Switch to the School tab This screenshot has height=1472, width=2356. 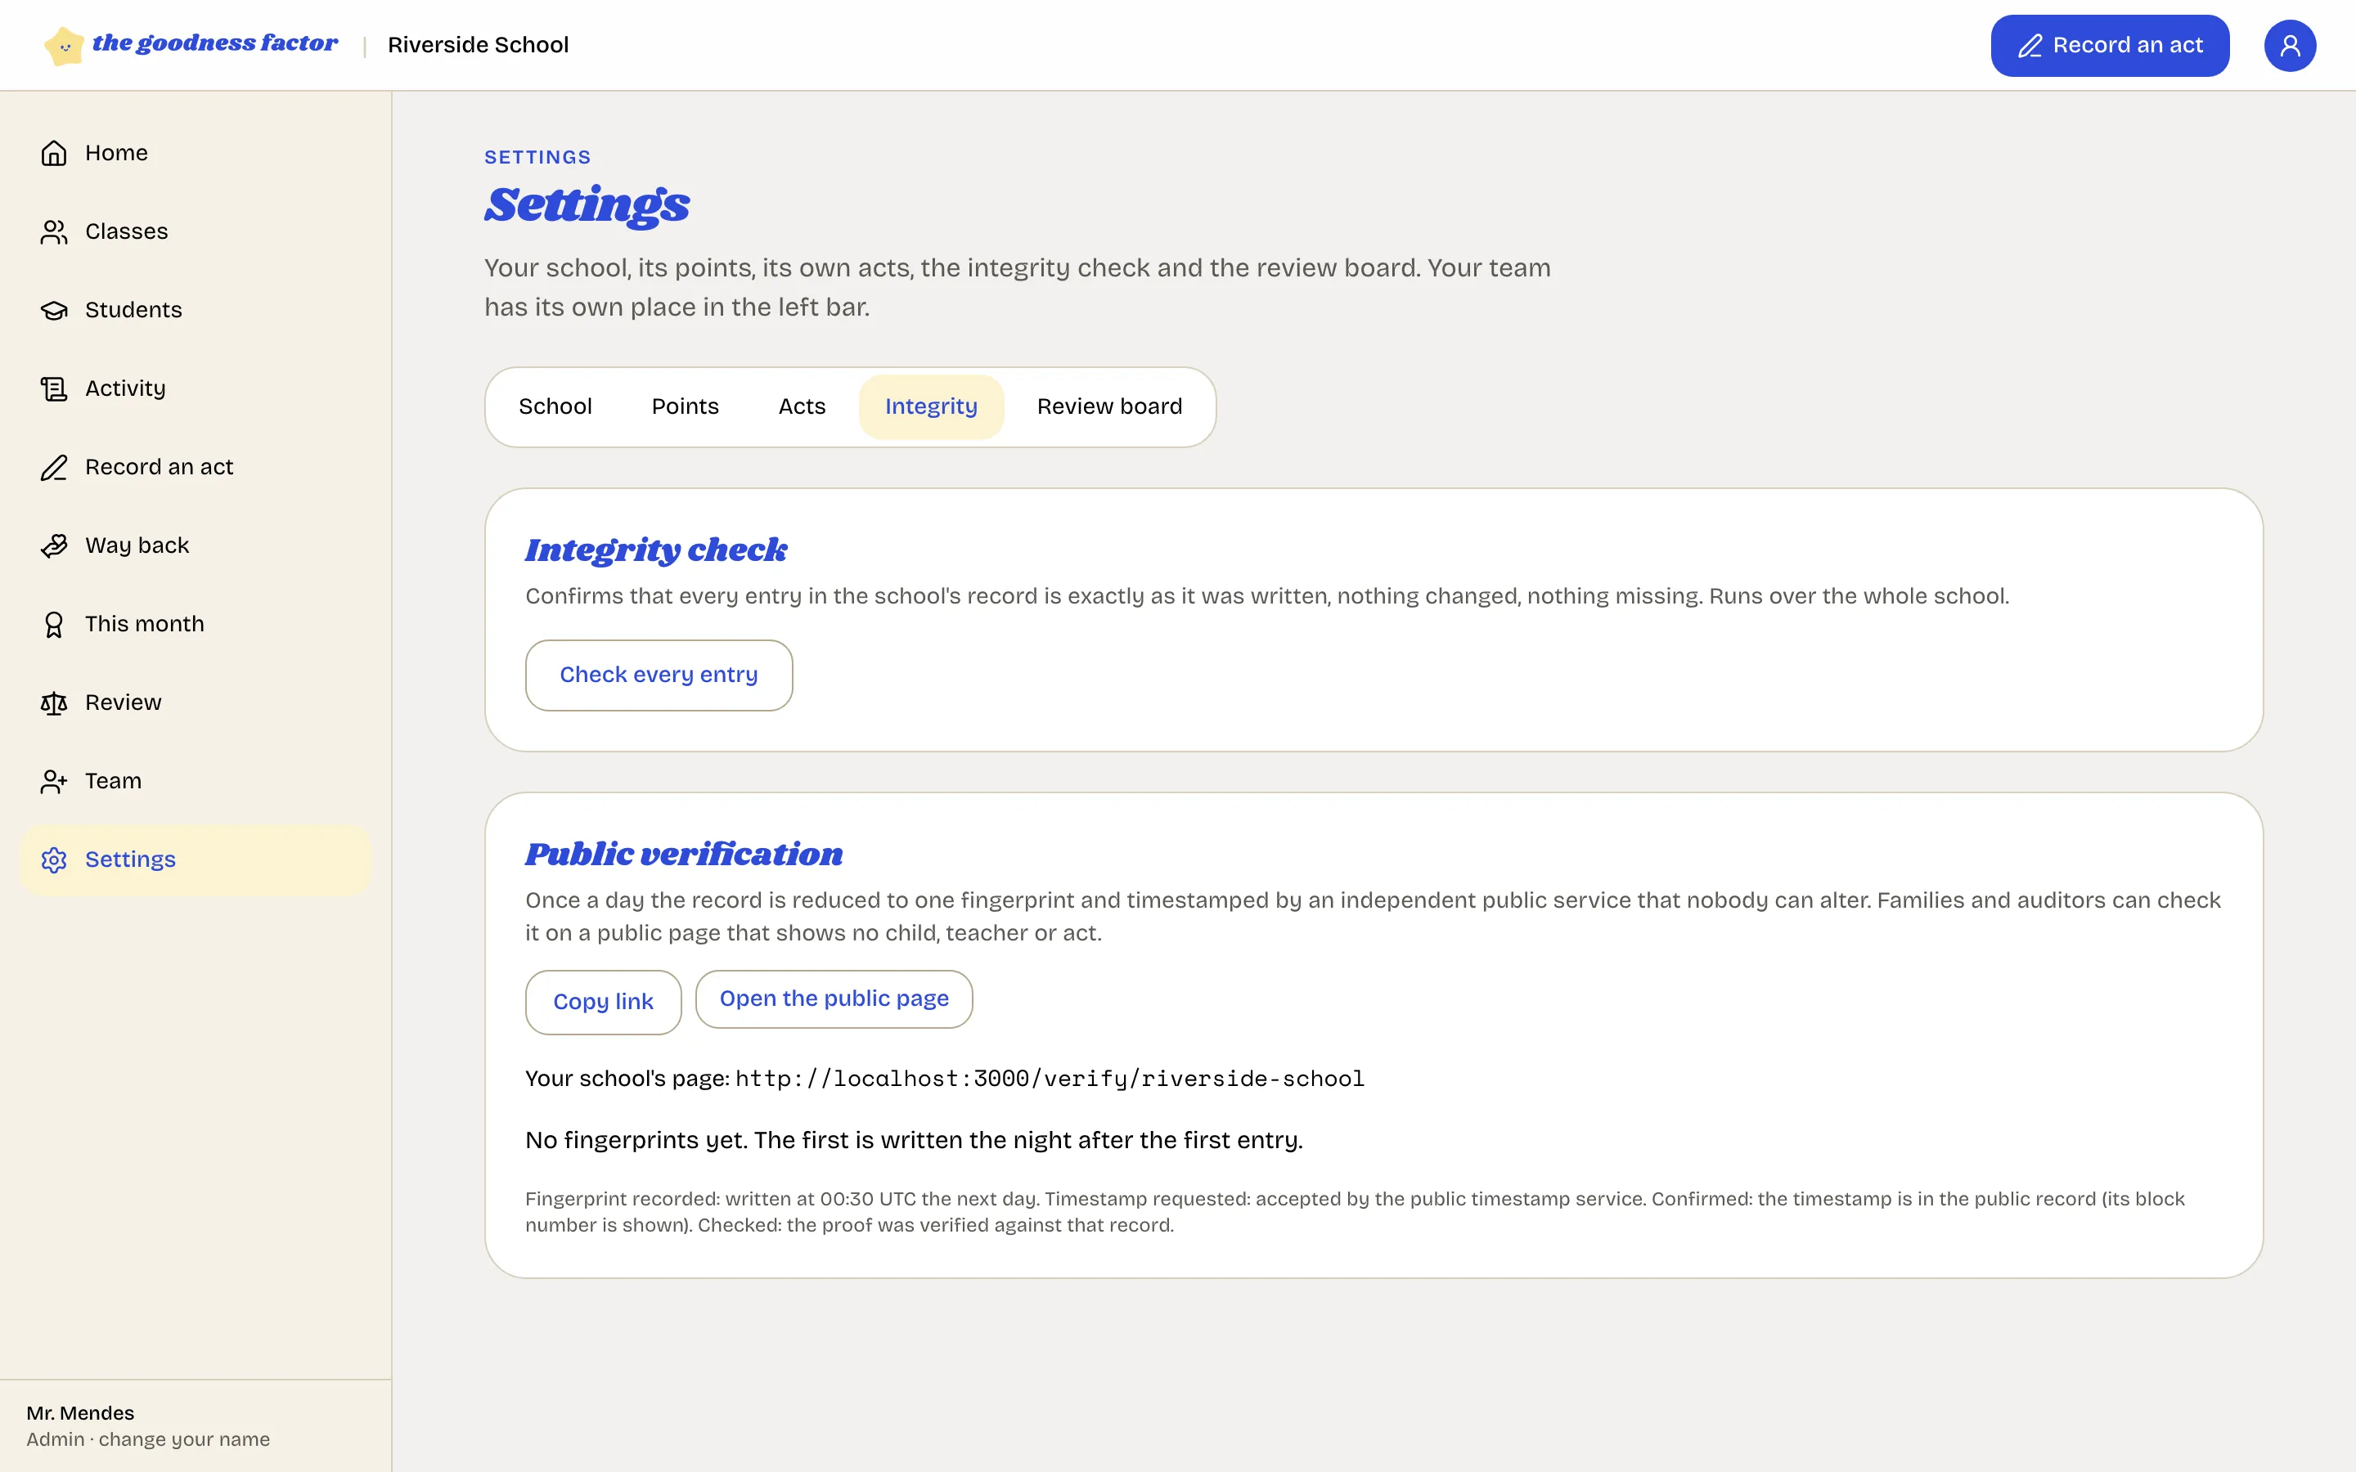pos(555,407)
